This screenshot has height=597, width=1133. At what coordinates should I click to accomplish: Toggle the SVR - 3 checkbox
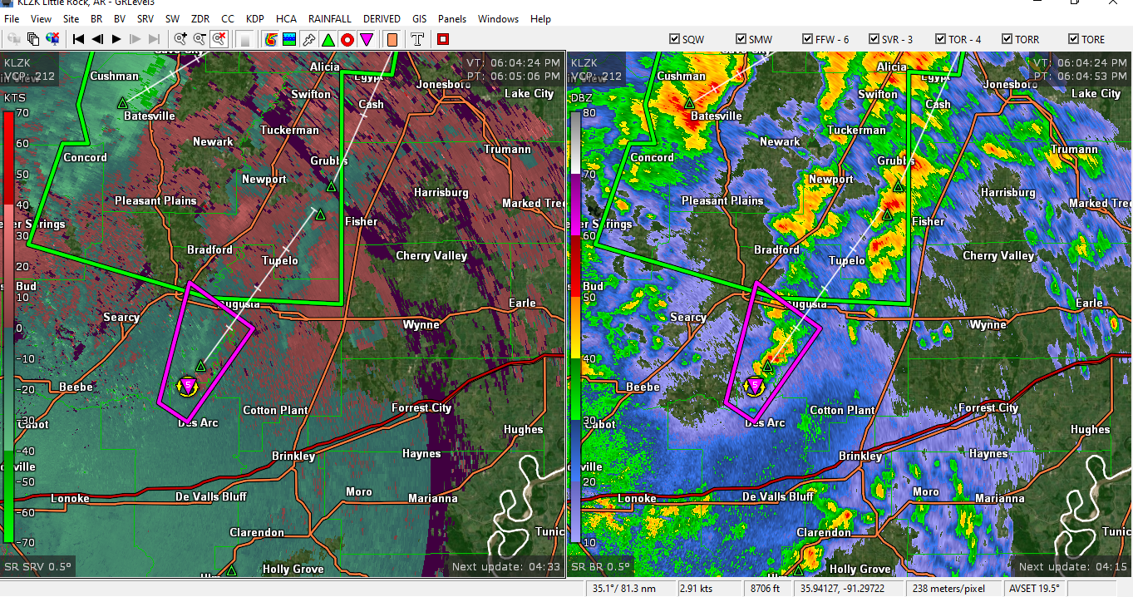tap(874, 39)
